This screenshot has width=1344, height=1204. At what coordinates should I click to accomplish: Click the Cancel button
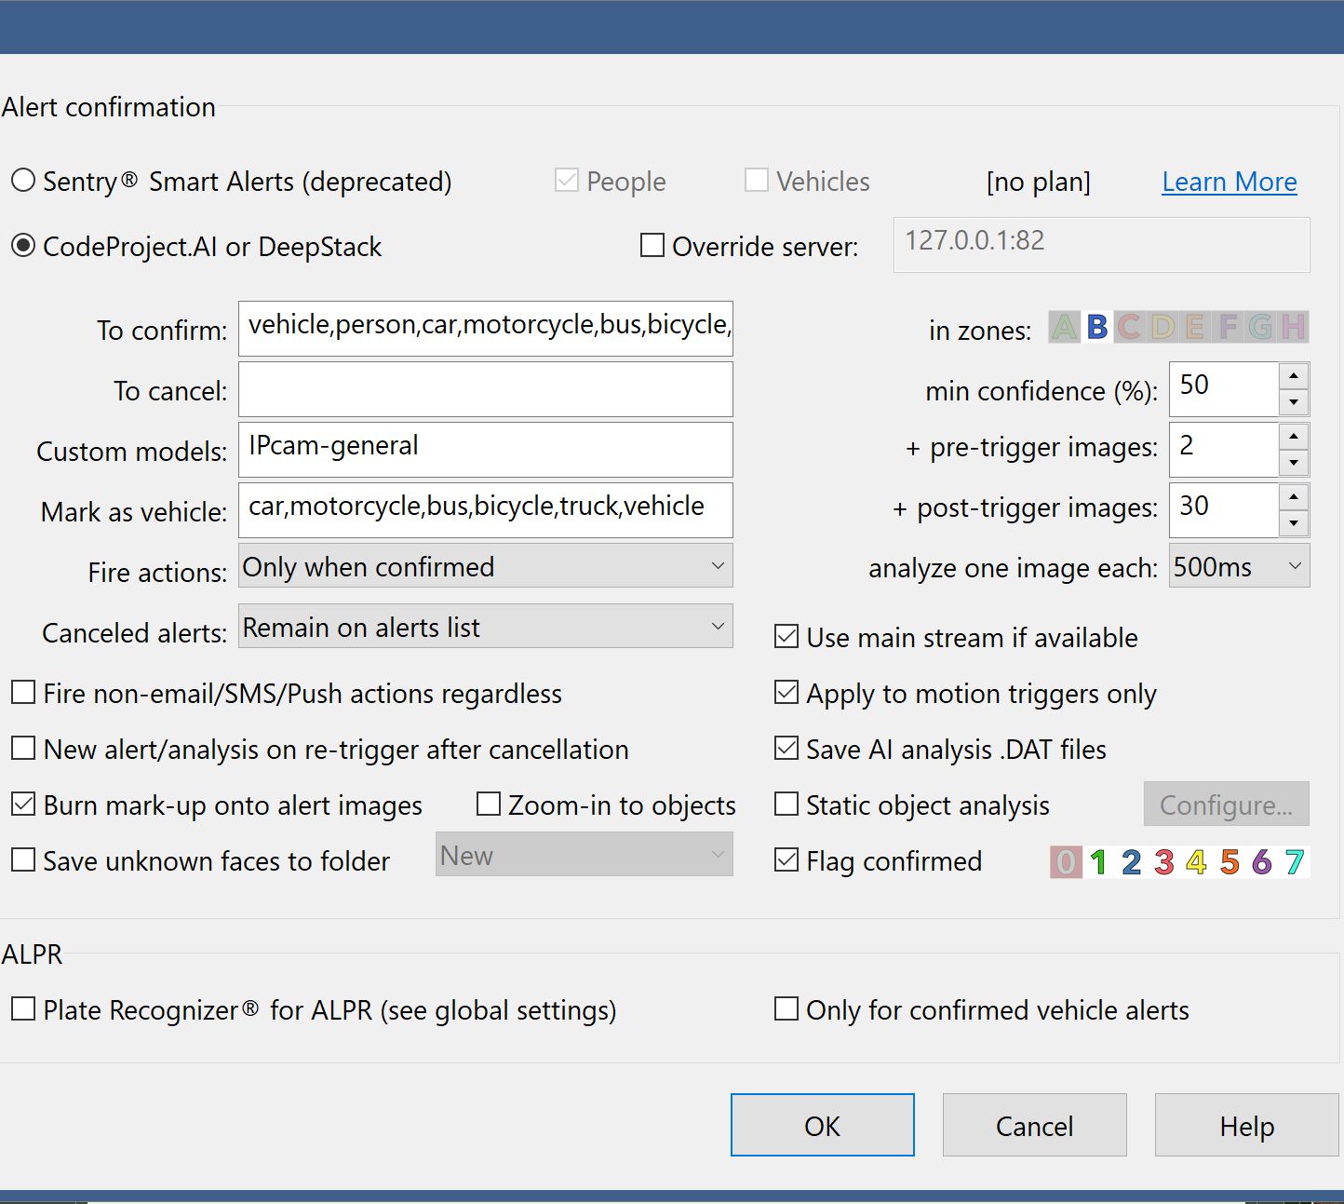pos(1035,1125)
